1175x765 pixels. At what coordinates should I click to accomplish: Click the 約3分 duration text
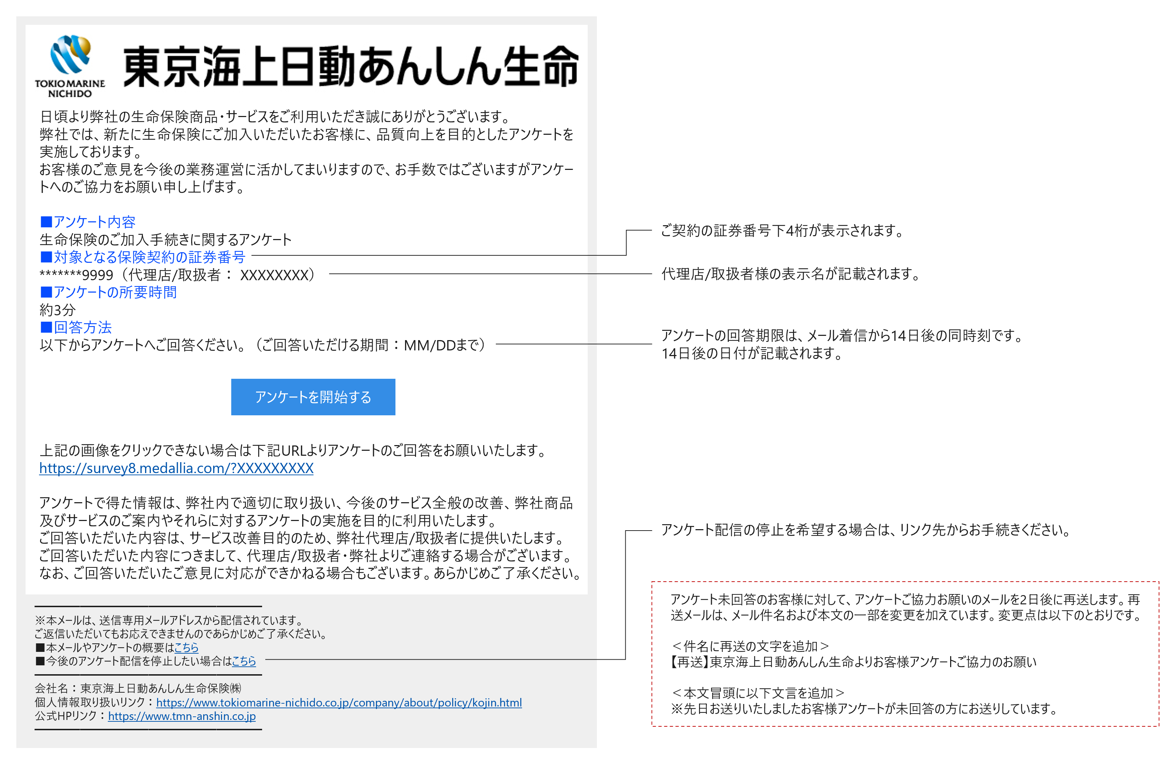[58, 310]
